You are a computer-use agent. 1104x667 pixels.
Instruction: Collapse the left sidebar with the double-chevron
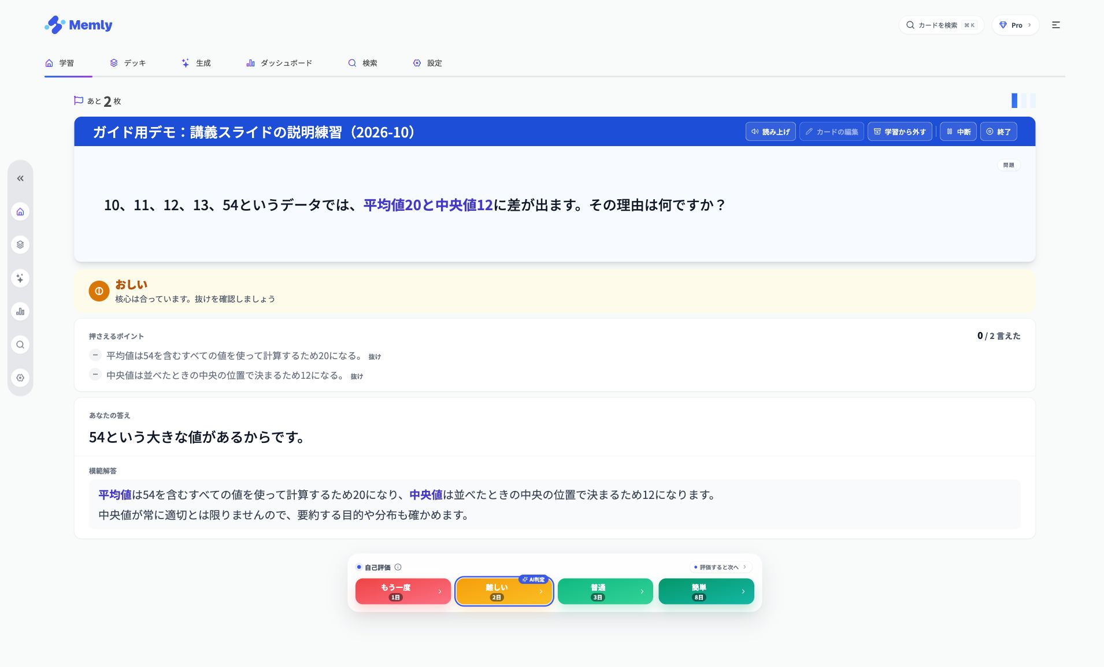[x=20, y=178]
